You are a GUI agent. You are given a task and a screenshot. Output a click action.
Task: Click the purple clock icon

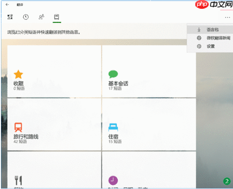point(113,180)
